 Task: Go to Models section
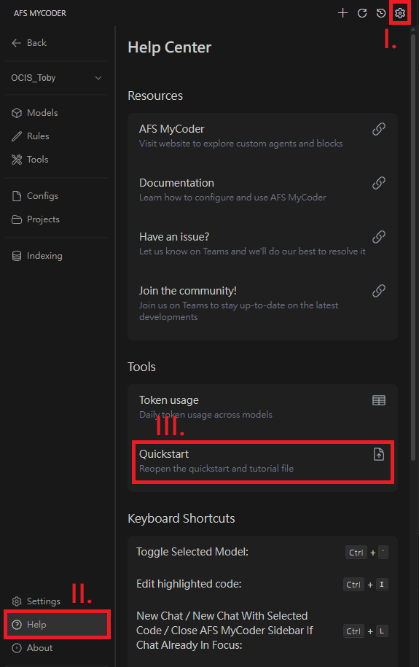[57, 113]
